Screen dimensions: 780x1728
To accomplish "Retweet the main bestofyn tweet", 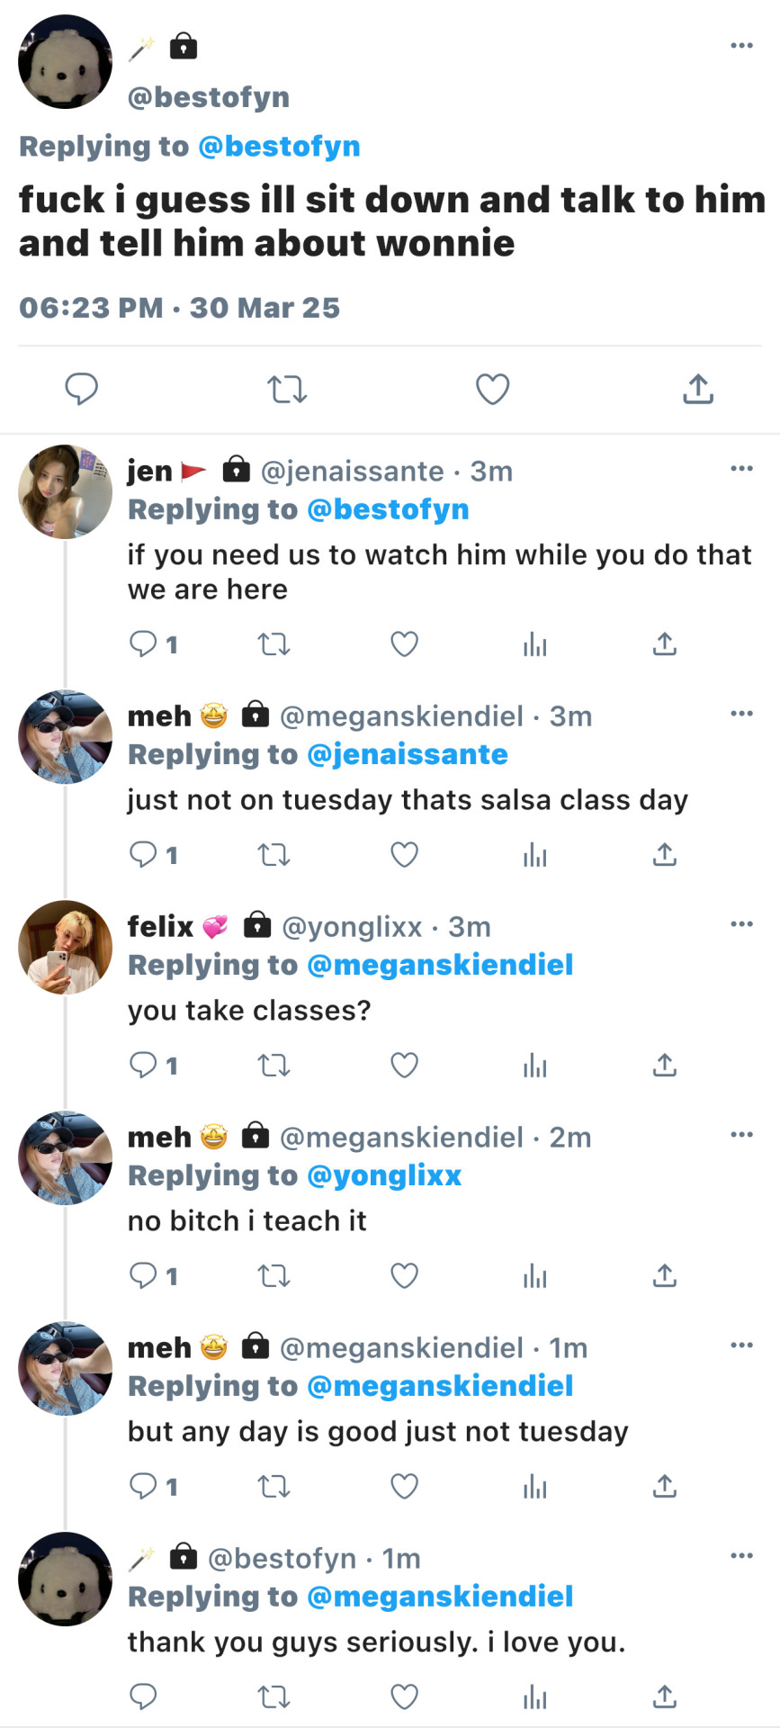I will pos(287,389).
